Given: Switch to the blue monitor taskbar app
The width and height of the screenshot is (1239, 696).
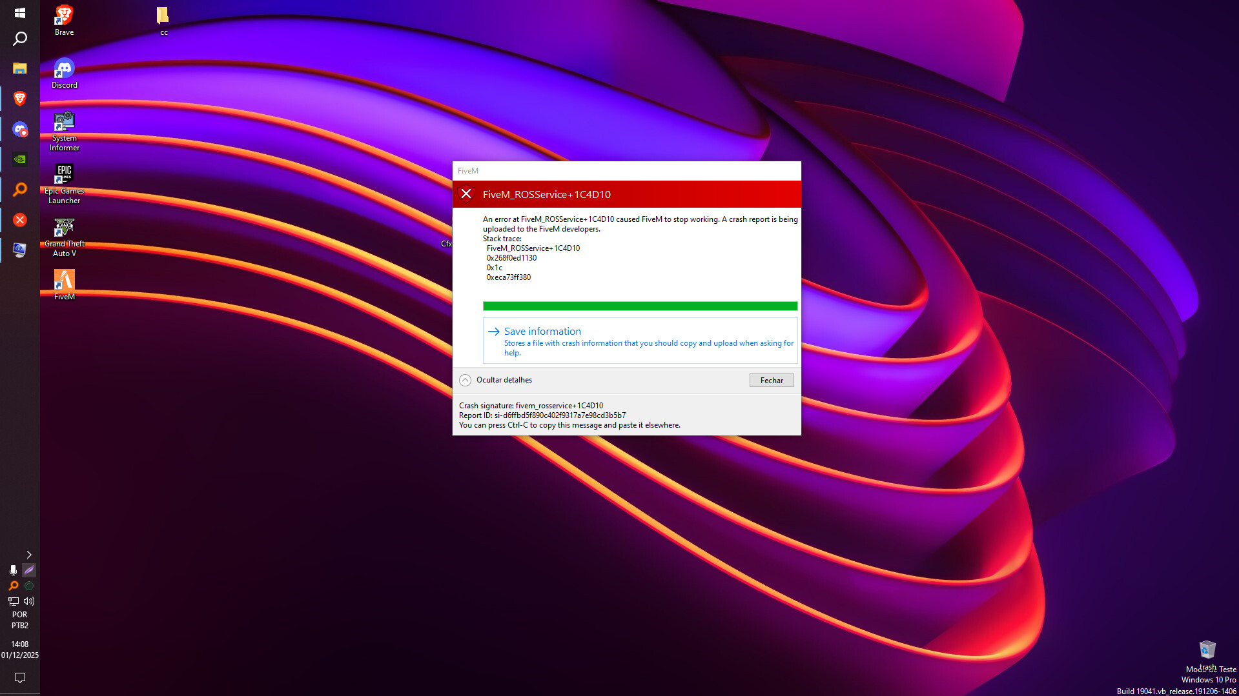Looking at the screenshot, I should [20, 250].
